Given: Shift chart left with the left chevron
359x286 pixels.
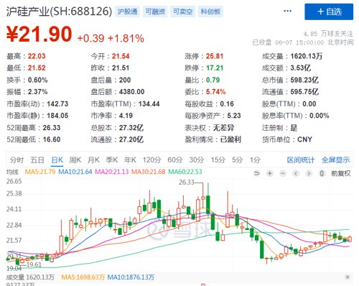Looking at the screenshot, I should pos(296,173).
